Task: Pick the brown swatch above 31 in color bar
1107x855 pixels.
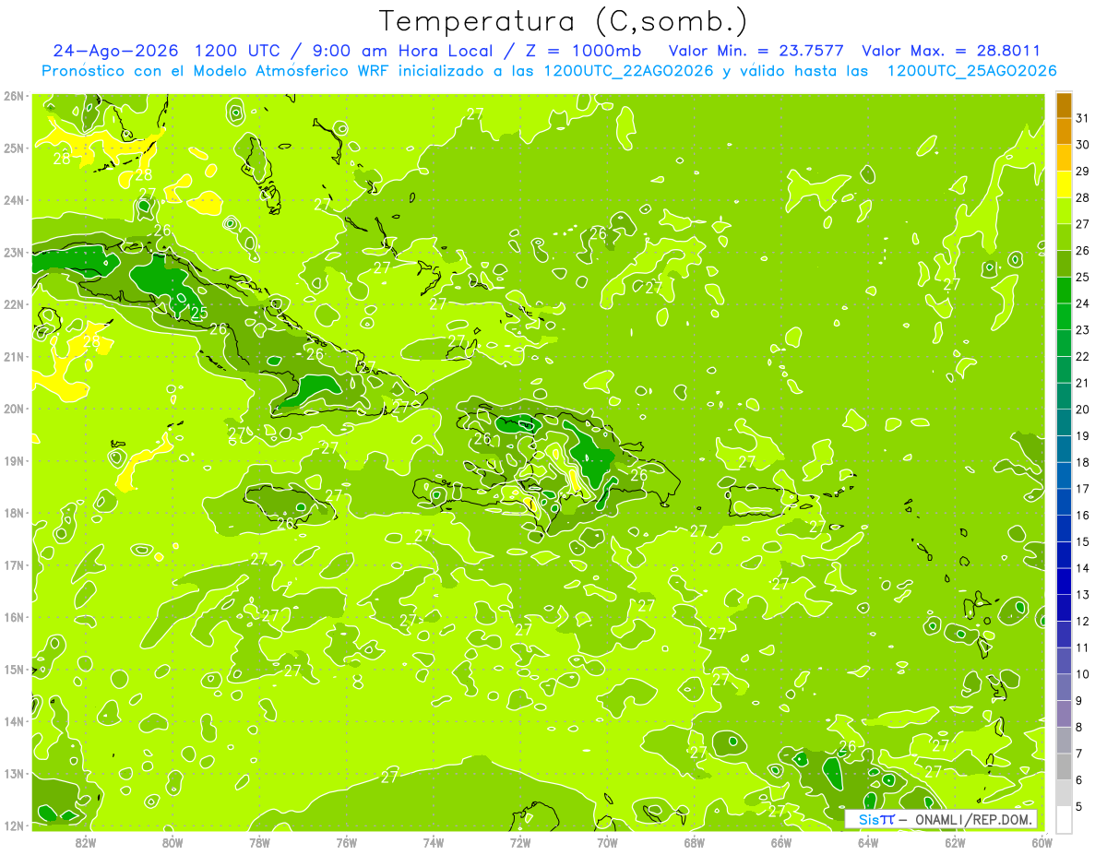Action: (1064, 105)
